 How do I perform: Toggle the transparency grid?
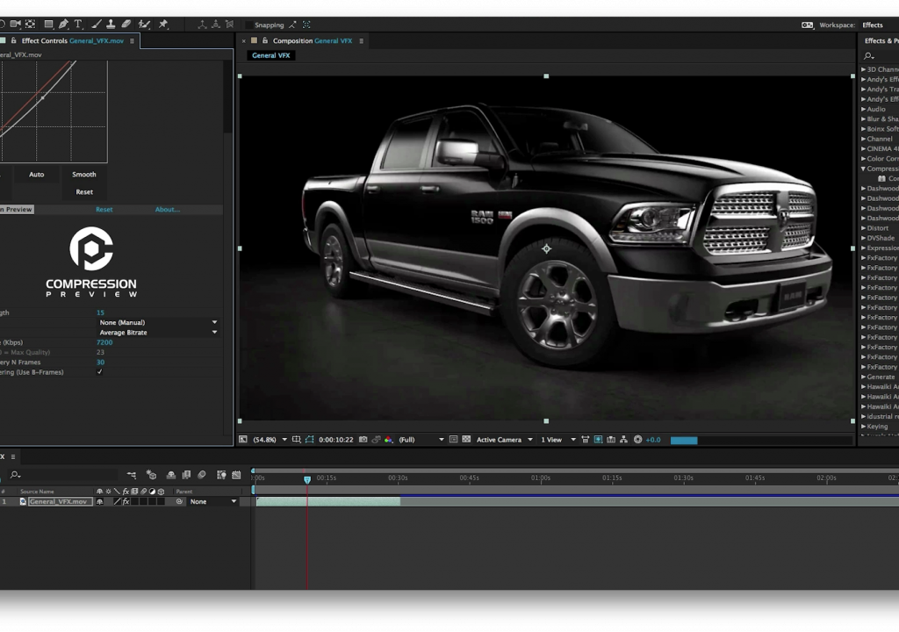point(467,439)
